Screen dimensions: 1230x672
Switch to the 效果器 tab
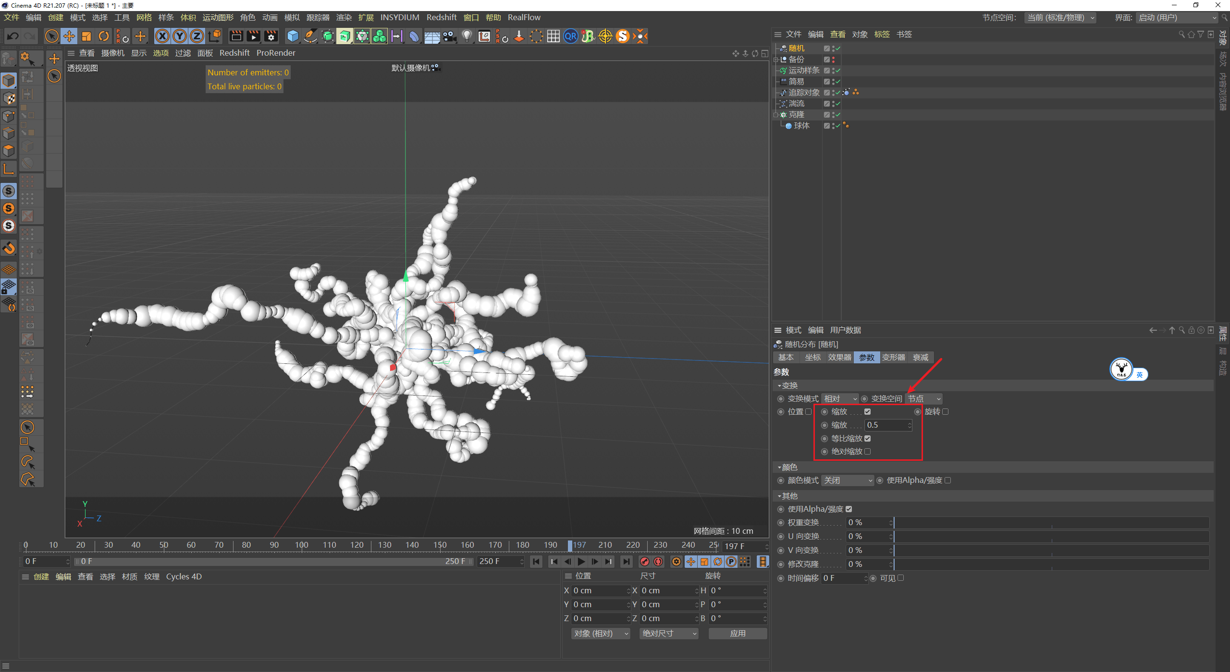tap(839, 357)
